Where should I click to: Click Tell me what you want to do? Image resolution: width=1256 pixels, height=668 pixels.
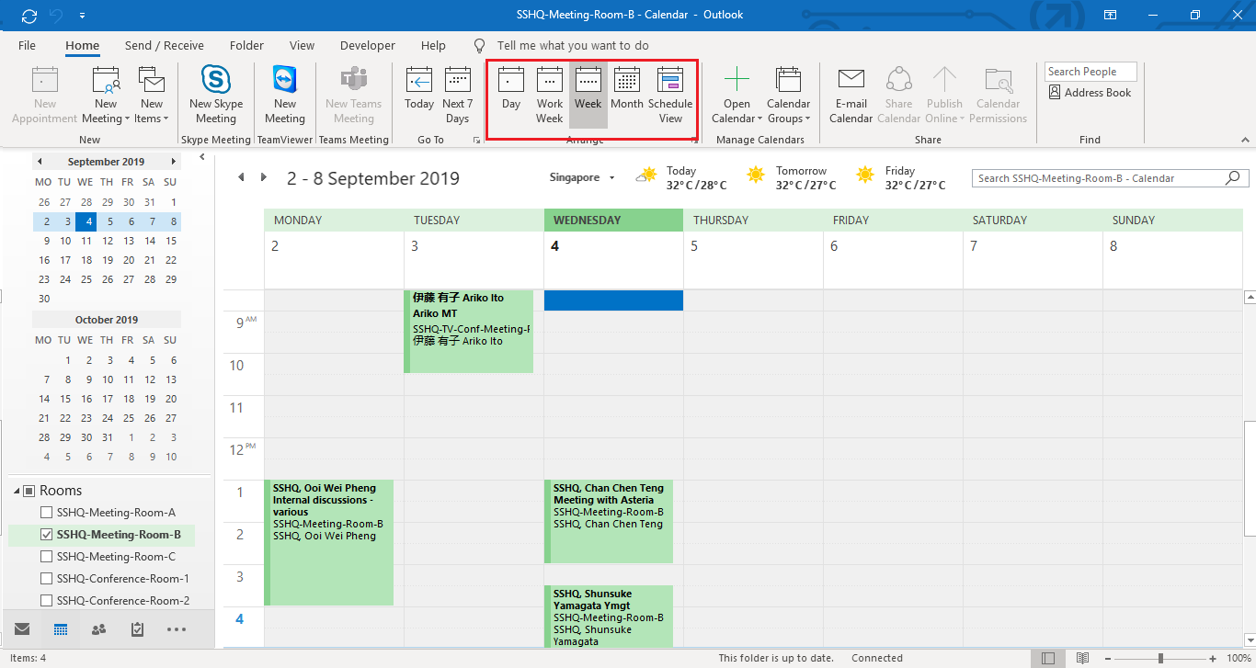click(x=573, y=45)
